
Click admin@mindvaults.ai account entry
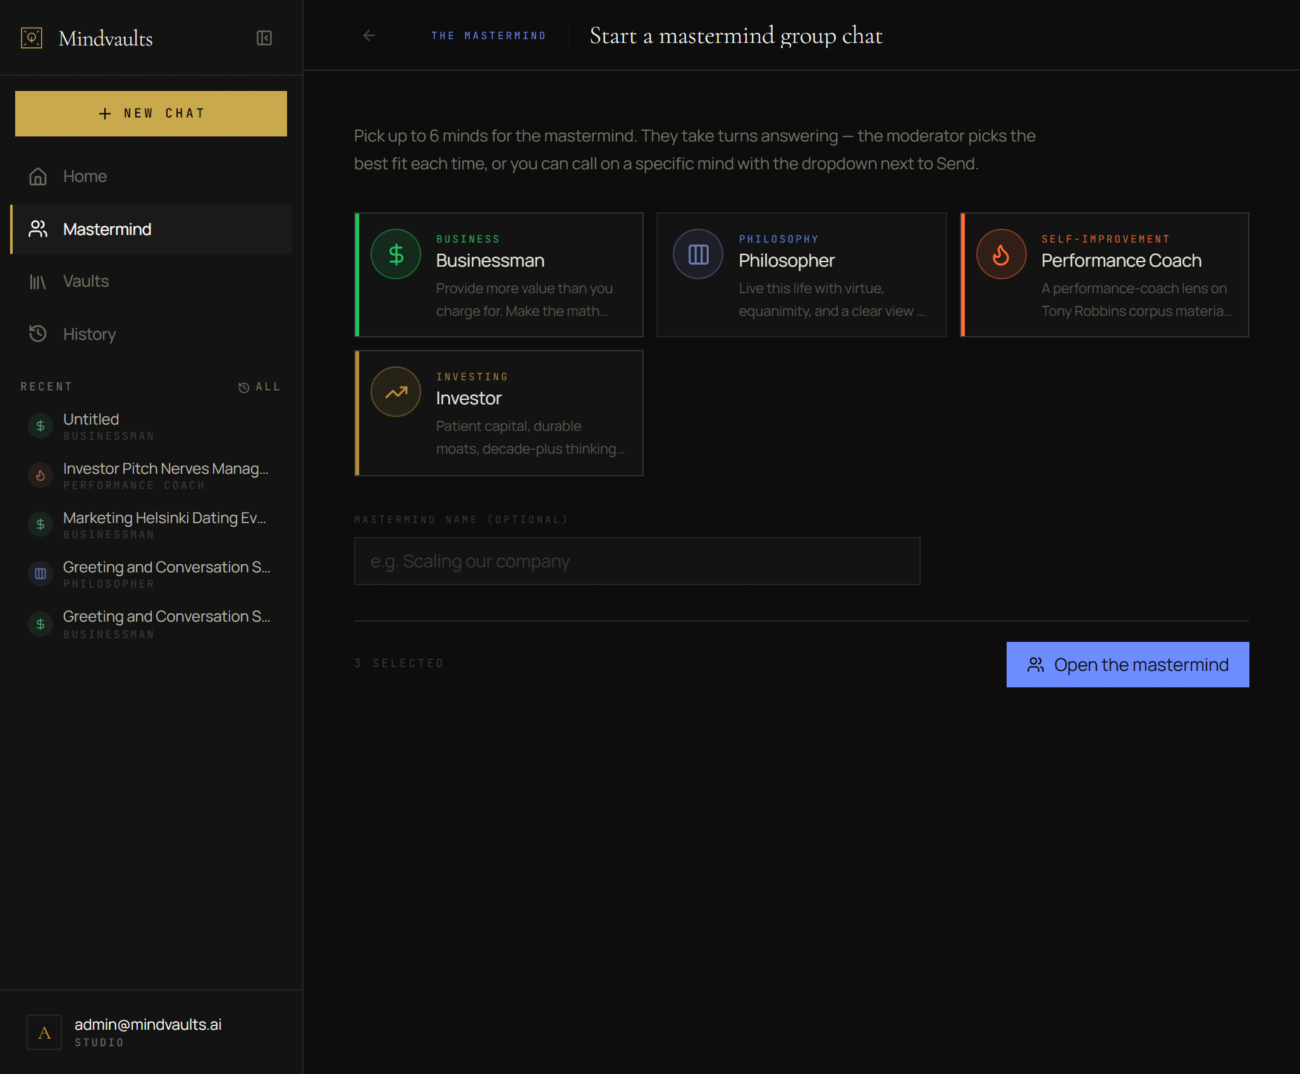151,1032
